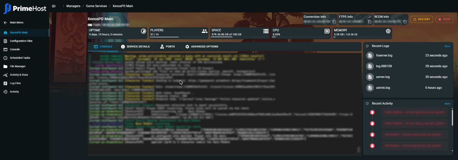The height and width of the screenshot is (160, 458).
Task: Click the FTPS transfer arrows icon
Action: pyautogui.click(x=369, y=17)
